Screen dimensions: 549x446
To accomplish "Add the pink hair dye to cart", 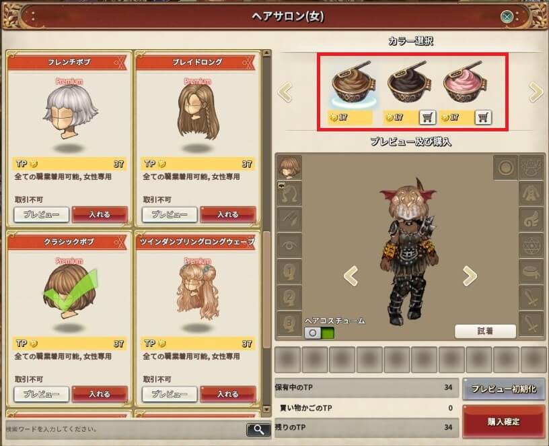I will (x=483, y=117).
